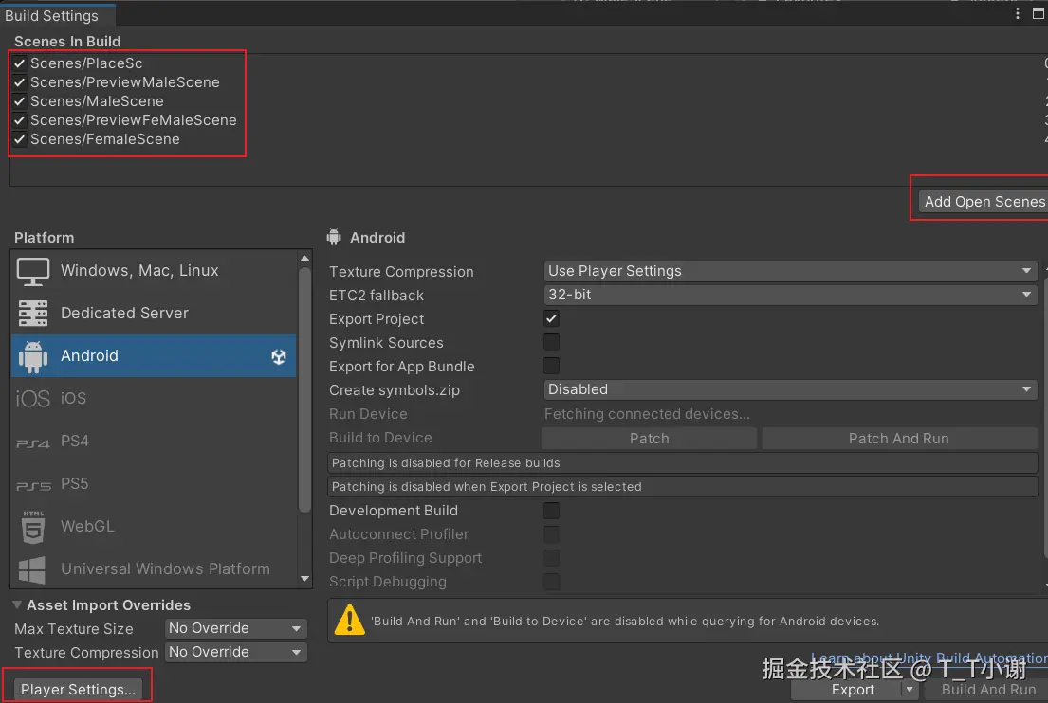Click the Scenes In Build heading

coord(67,42)
